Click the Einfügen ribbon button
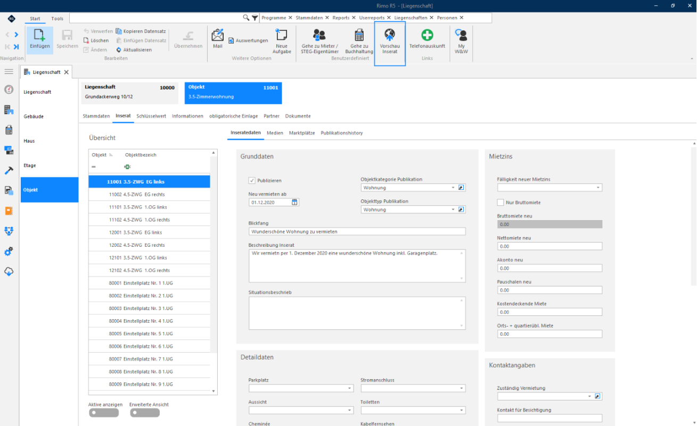Viewport: 697px width, 426px height. click(x=40, y=40)
